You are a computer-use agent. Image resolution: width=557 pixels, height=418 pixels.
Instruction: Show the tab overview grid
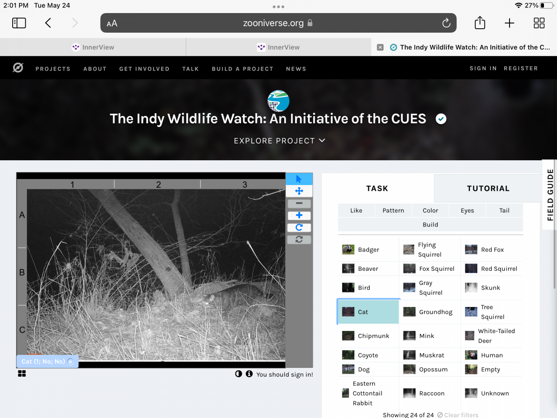point(539,23)
